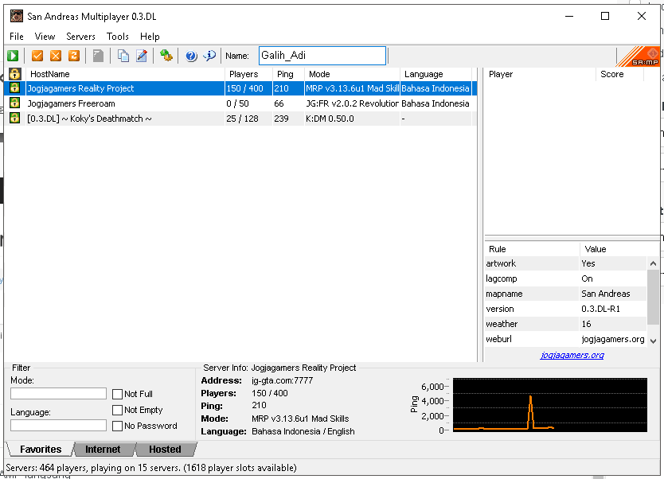664x479 pixels.
Task: Click the Refresh Server orange icon
Action: (x=74, y=56)
